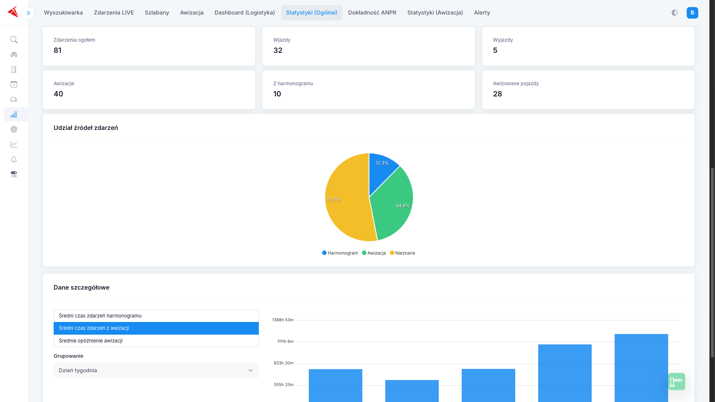Select the door icon in the sidebar
Viewport: 715px width, 402px height.
click(x=14, y=70)
